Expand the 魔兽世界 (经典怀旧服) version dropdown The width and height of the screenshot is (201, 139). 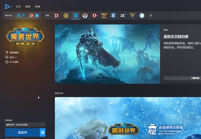(25, 125)
